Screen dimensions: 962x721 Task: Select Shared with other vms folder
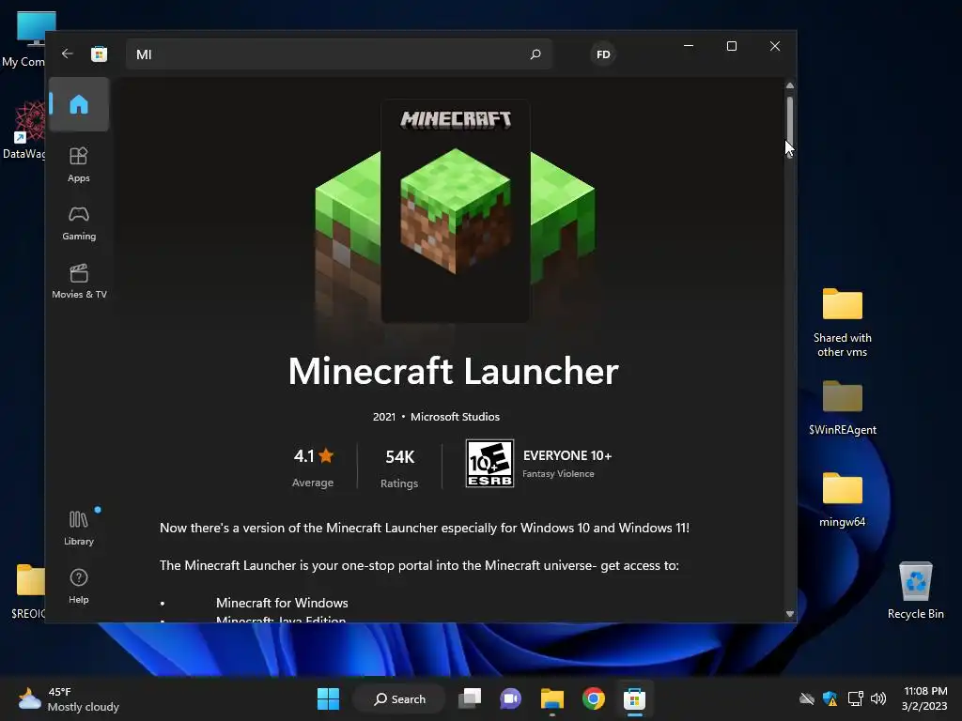point(843,323)
